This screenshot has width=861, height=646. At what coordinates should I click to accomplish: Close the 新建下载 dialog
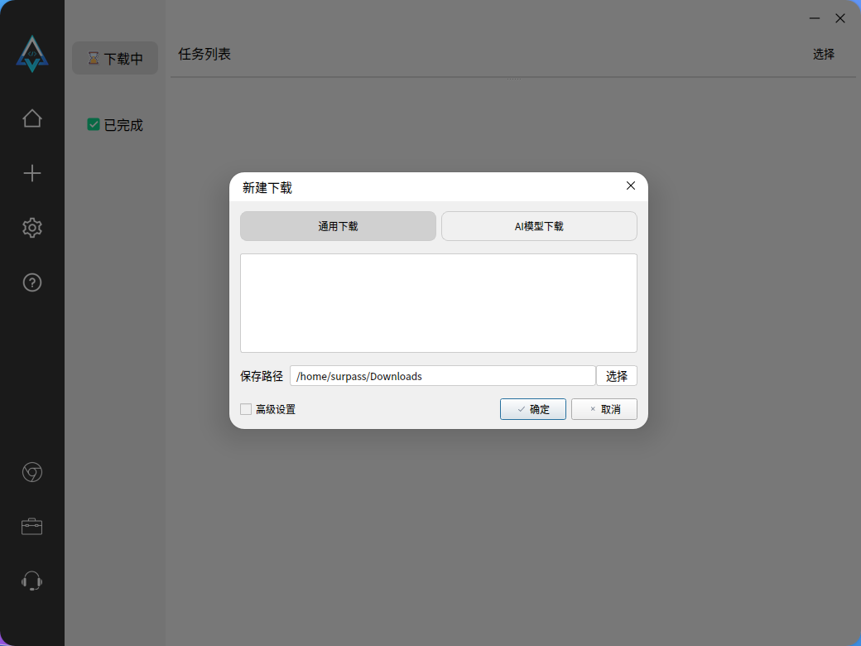pos(630,186)
